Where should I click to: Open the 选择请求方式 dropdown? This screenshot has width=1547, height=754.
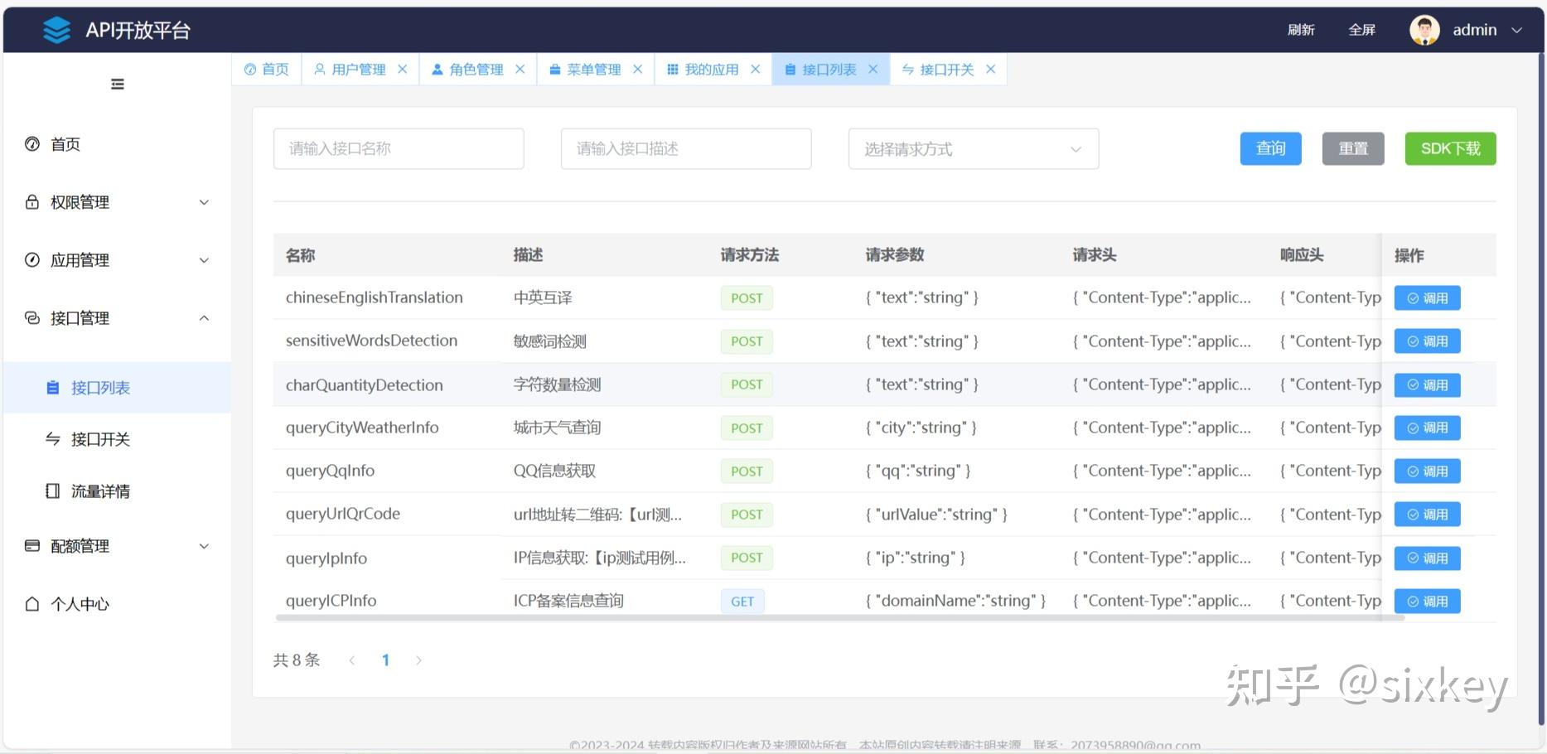972,148
